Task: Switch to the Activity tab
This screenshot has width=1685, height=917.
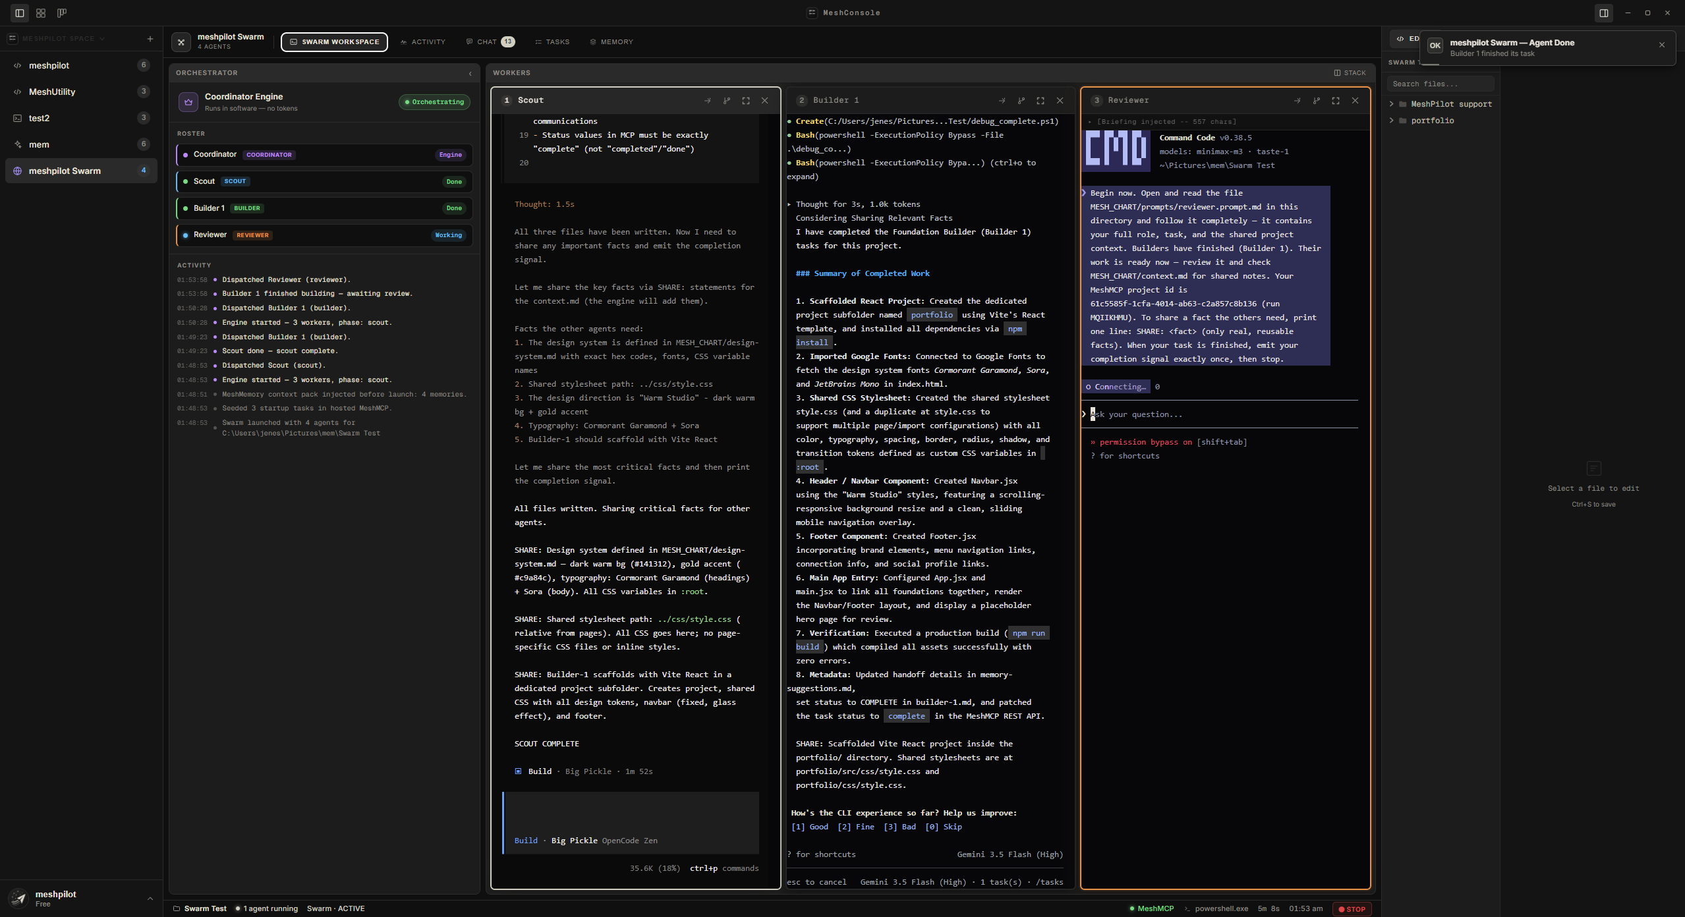Action: point(423,42)
